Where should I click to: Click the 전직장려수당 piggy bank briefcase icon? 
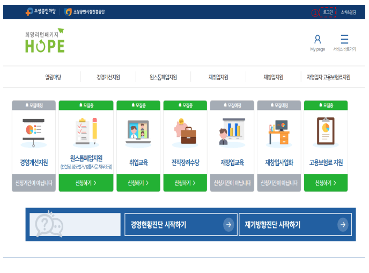[x=185, y=132]
